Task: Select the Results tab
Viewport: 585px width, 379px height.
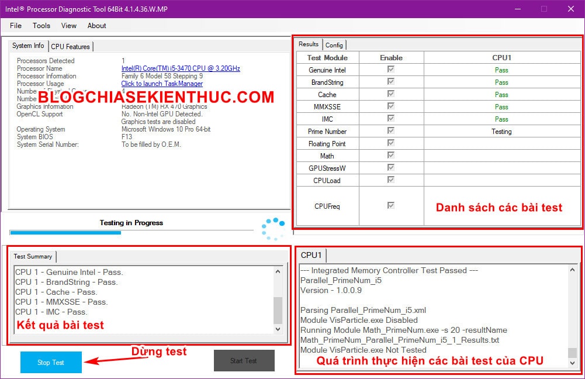Action: (309, 44)
